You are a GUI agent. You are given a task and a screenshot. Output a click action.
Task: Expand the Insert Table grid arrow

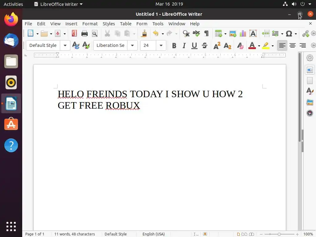[x=225, y=34]
